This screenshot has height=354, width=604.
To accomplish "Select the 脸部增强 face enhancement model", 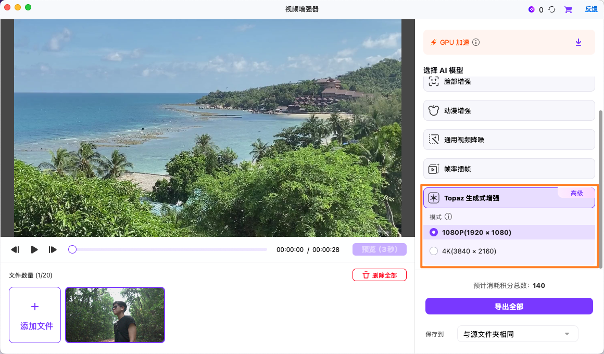I will tap(509, 82).
